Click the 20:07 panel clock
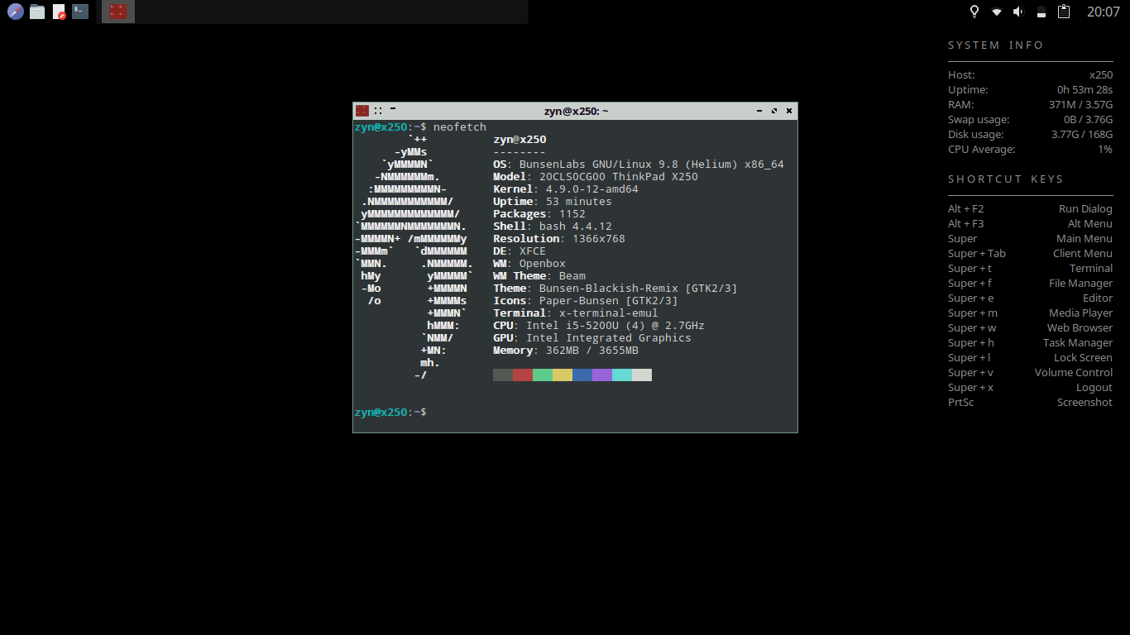The height and width of the screenshot is (635, 1130). click(x=1103, y=12)
